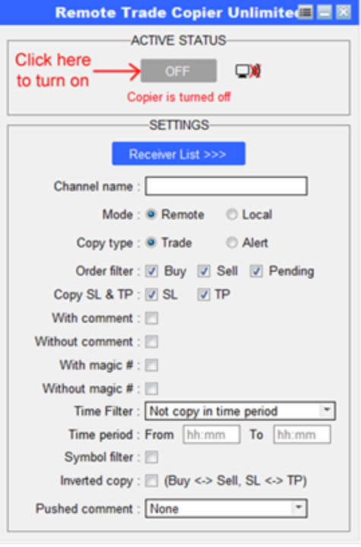Minimize the Remote Trade Copier panel
Screen dimensions: 361x547
[x=325, y=13]
